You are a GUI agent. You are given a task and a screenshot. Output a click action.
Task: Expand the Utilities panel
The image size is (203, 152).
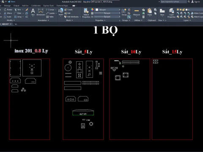tap(138, 20)
